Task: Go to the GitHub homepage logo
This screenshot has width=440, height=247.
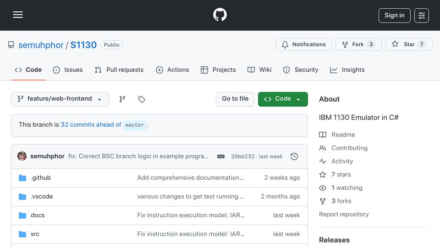Action: [x=220, y=15]
